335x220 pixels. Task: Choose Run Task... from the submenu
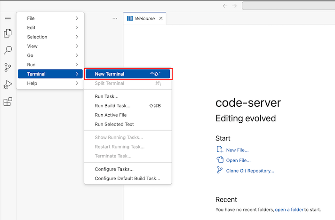[x=128, y=96]
